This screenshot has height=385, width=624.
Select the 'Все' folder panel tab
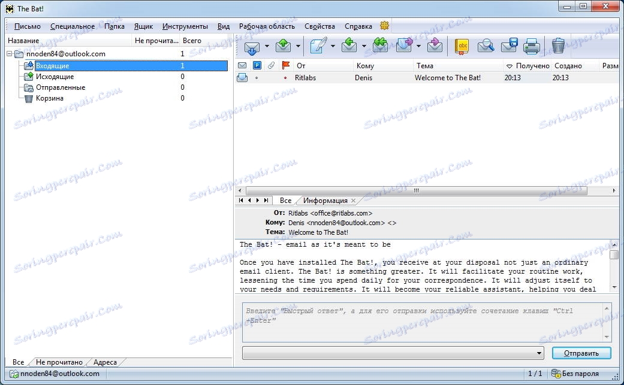(x=19, y=362)
